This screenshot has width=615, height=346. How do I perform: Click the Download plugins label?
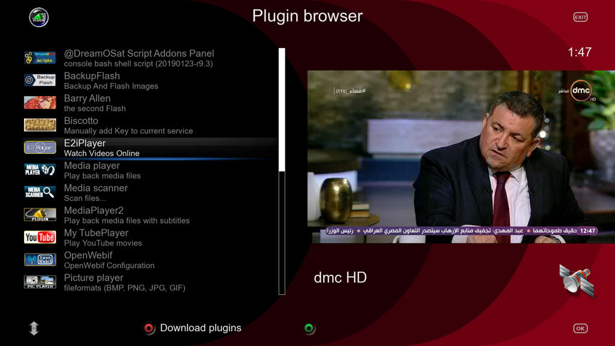coord(201,328)
